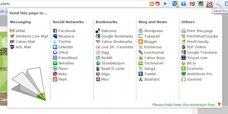Click the Facebook icon in Social Networks

coord(55,31)
